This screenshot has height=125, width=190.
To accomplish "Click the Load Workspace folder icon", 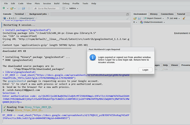I will 135,18.
